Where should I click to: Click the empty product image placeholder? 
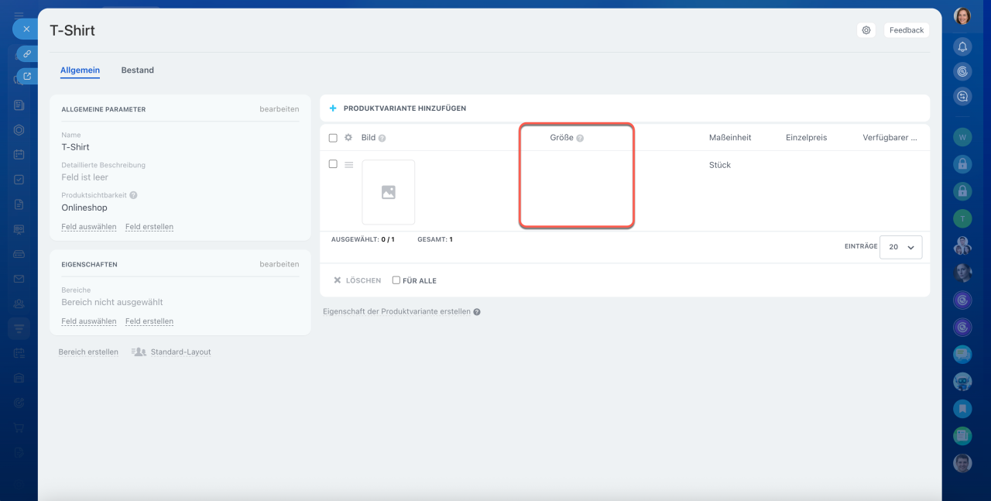click(x=389, y=193)
